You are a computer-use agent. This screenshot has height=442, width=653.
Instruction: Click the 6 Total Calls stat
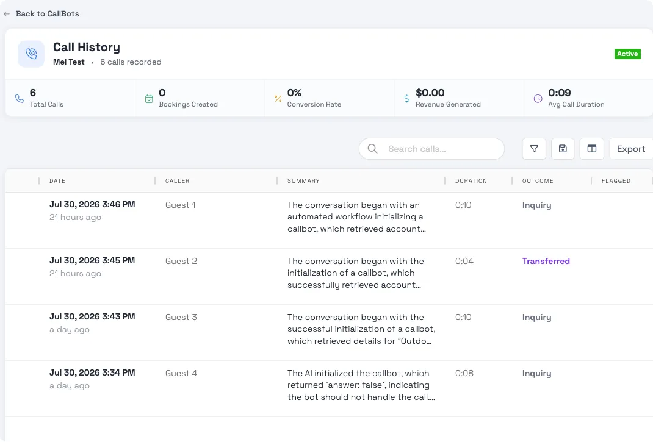(33, 93)
